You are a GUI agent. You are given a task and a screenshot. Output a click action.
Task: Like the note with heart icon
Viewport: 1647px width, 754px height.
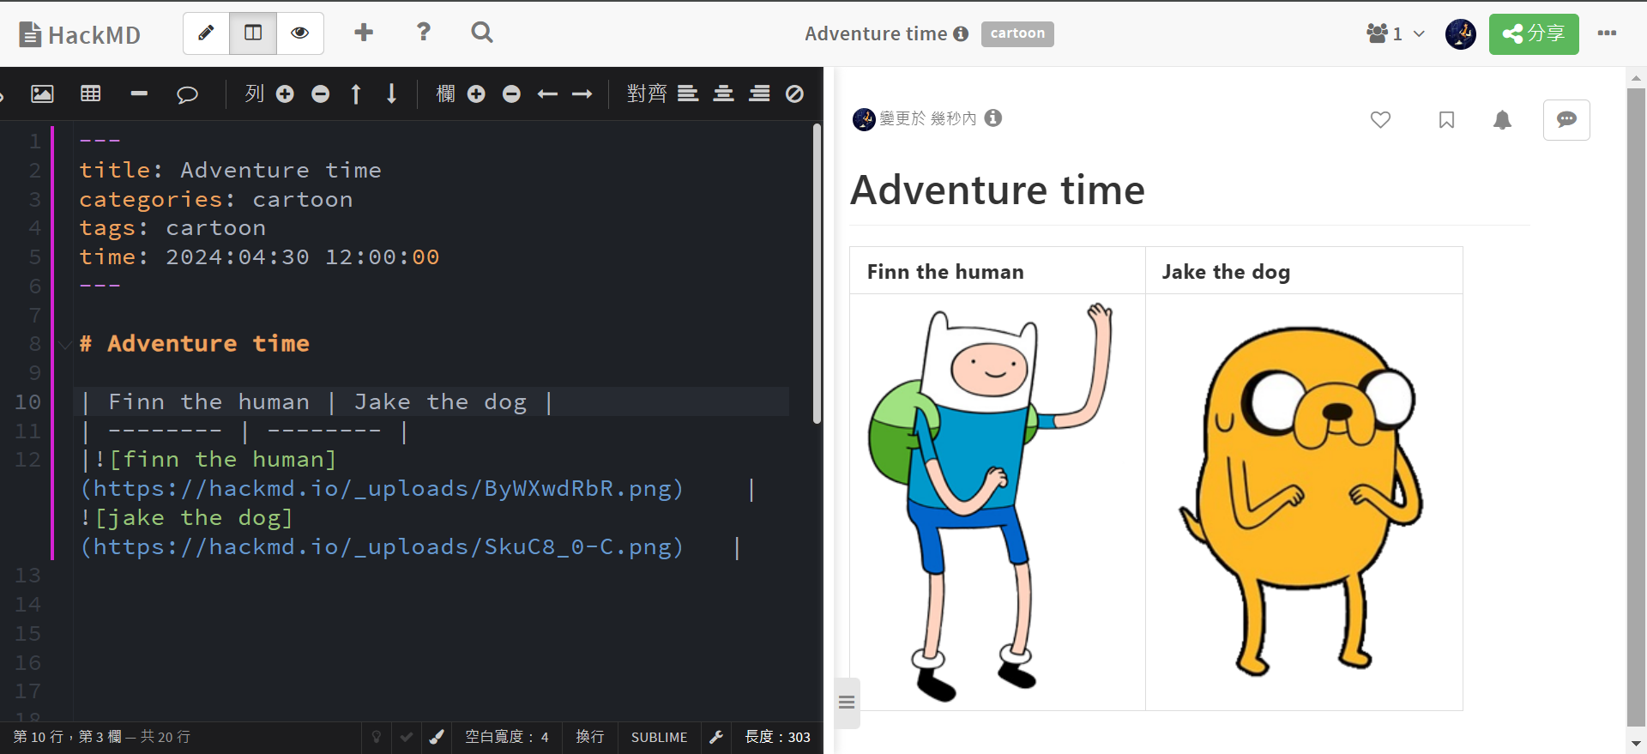1380,120
